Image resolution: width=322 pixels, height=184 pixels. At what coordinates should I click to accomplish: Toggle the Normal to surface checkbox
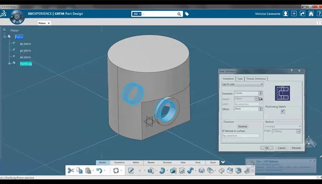coord(224,131)
